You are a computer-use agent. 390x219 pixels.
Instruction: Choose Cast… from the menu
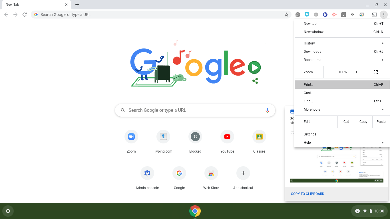(342, 93)
